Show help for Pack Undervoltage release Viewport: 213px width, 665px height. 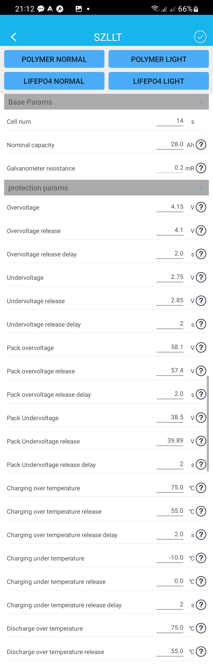tap(201, 441)
